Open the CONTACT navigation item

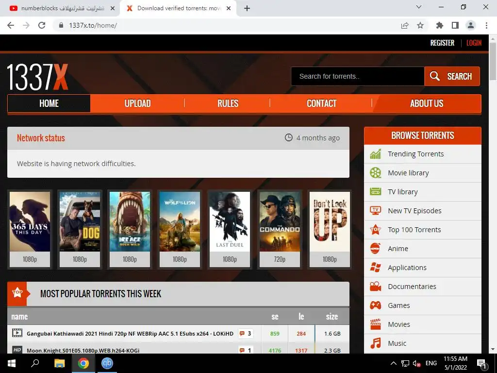pyautogui.click(x=321, y=103)
